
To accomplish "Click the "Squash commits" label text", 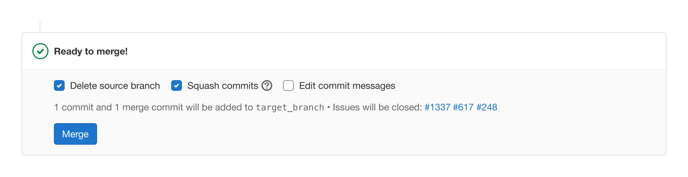I will [222, 86].
